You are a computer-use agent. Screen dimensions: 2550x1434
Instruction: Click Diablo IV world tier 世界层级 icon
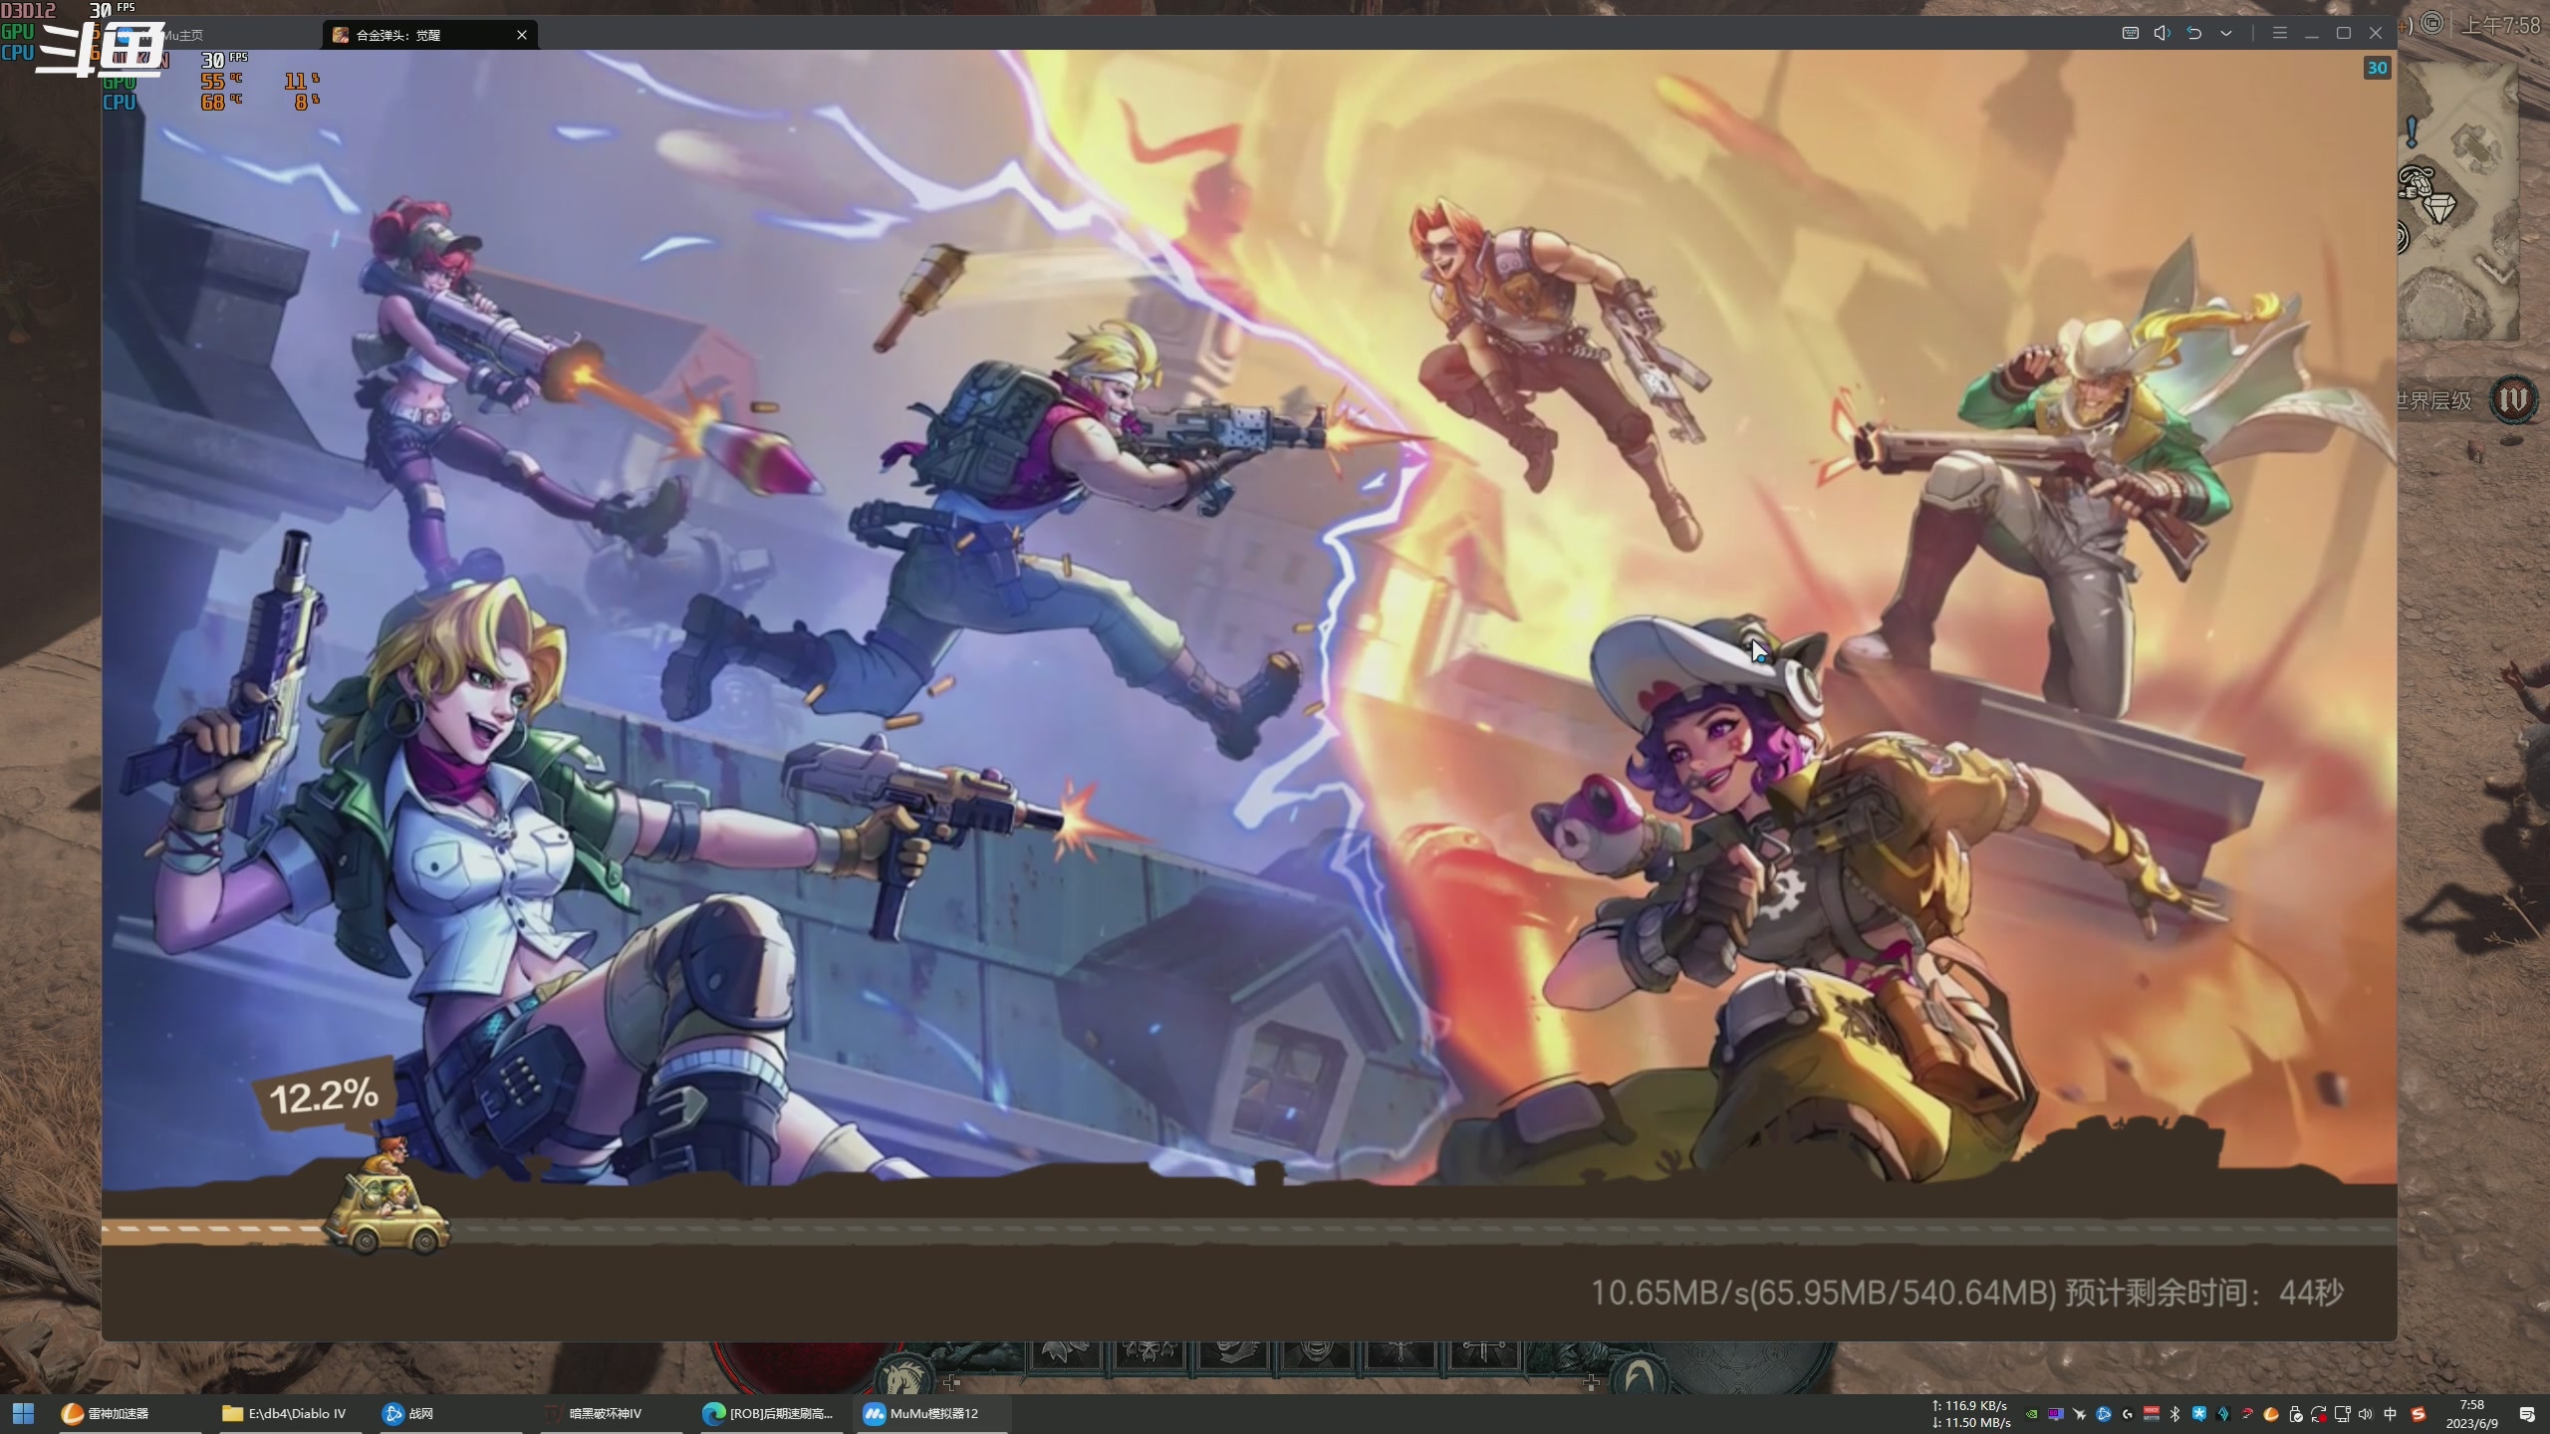pos(2513,400)
